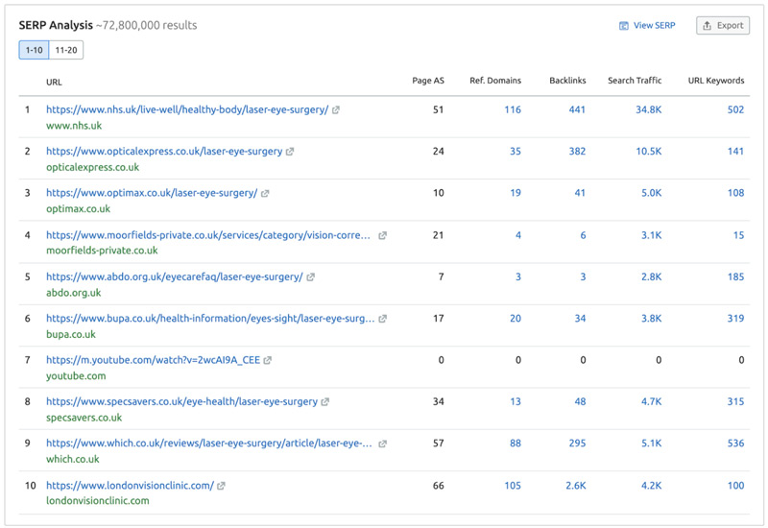This screenshot has height=528, width=768.
Task: Open the nhs.uk laser-eye-surgery URL link
Action: point(186,110)
